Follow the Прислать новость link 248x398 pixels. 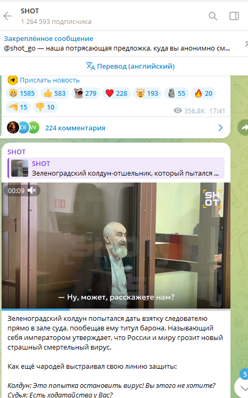(49, 80)
